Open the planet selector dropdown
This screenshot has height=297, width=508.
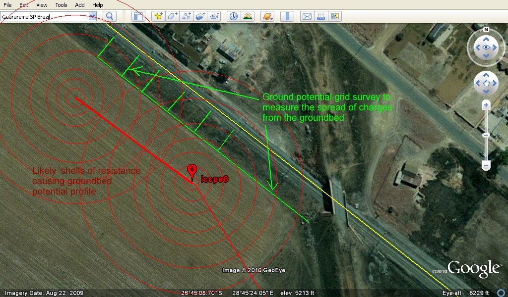point(267,16)
